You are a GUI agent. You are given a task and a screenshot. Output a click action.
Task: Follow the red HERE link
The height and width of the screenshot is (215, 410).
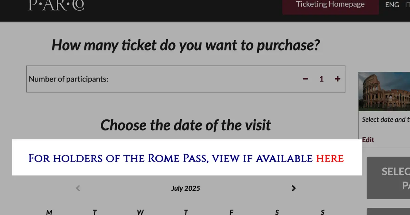pyautogui.click(x=330, y=158)
